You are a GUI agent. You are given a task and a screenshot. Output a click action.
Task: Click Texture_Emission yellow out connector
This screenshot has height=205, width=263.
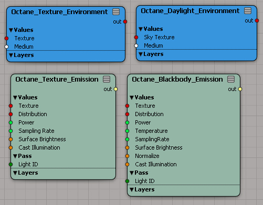click(x=115, y=89)
